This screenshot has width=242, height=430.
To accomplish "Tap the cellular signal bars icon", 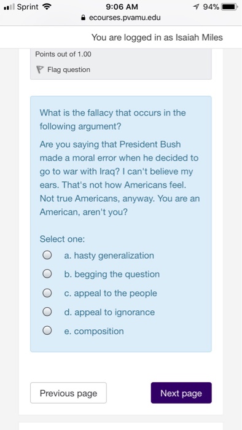I will pos(9,7).
